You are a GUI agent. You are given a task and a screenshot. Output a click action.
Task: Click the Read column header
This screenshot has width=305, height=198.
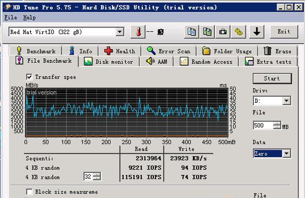click(141, 149)
